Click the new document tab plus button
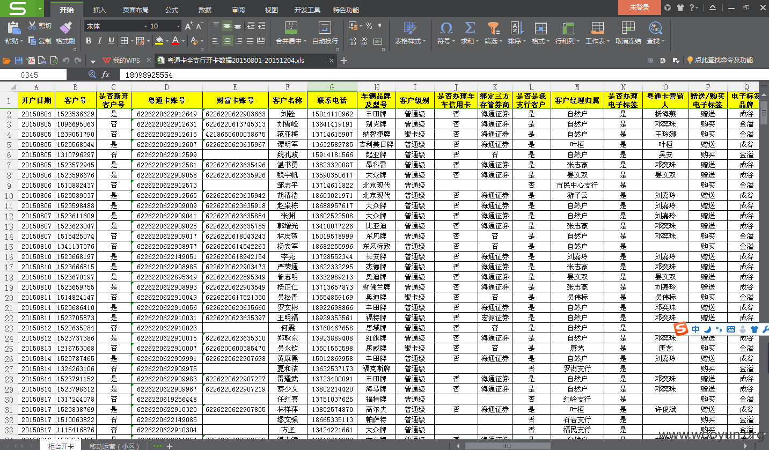The height and width of the screenshot is (450, 769). click(x=344, y=61)
